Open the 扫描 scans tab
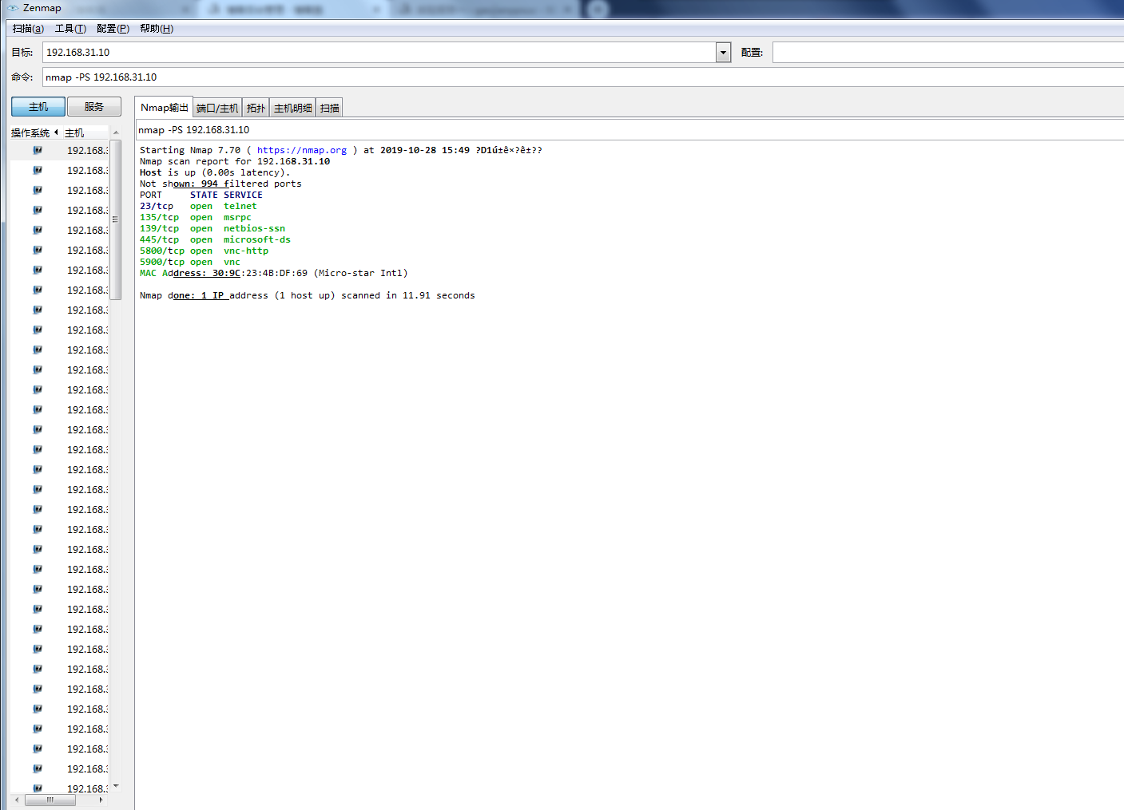The width and height of the screenshot is (1124, 810). coord(330,109)
